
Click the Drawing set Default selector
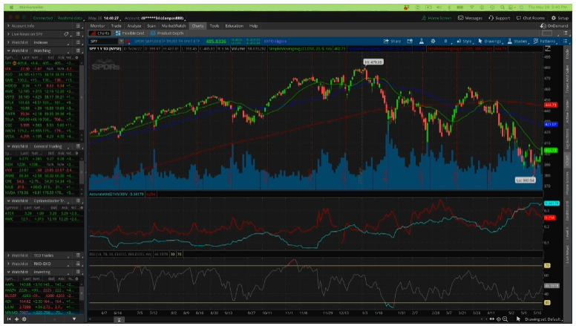coord(543,319)
